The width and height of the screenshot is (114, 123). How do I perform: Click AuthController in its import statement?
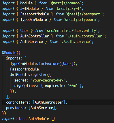(x=35, y=36)
